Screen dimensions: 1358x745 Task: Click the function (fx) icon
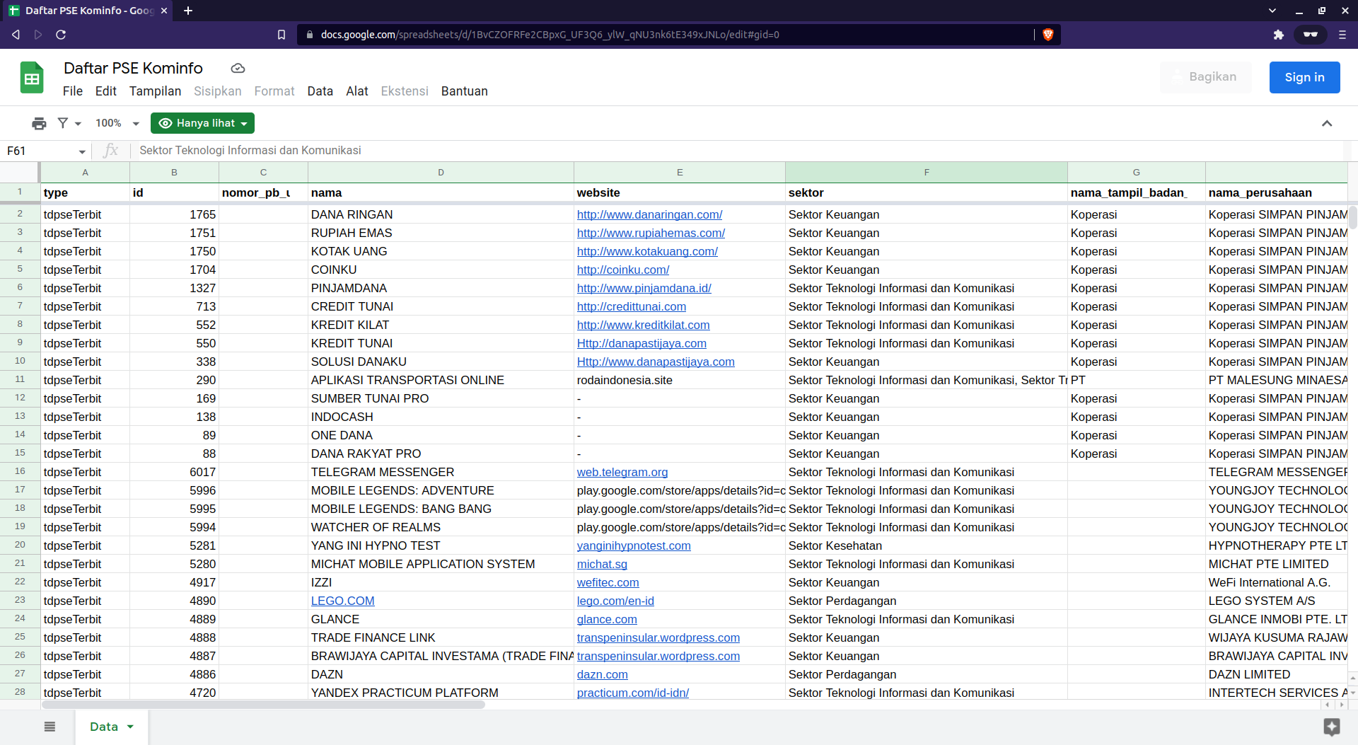pos(111,150)
